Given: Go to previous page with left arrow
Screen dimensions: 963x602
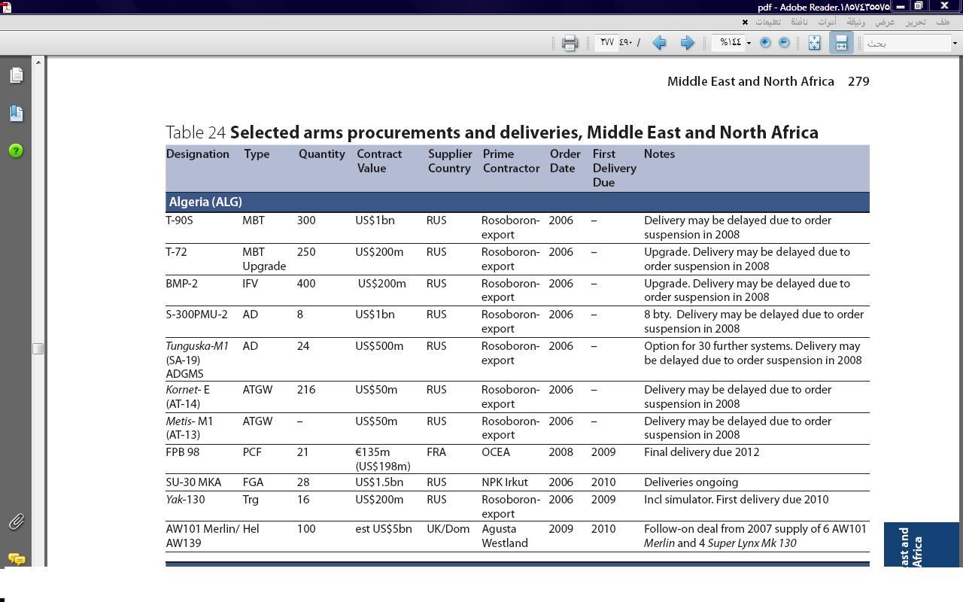Looking at the screenshot, I should [659, 43].
